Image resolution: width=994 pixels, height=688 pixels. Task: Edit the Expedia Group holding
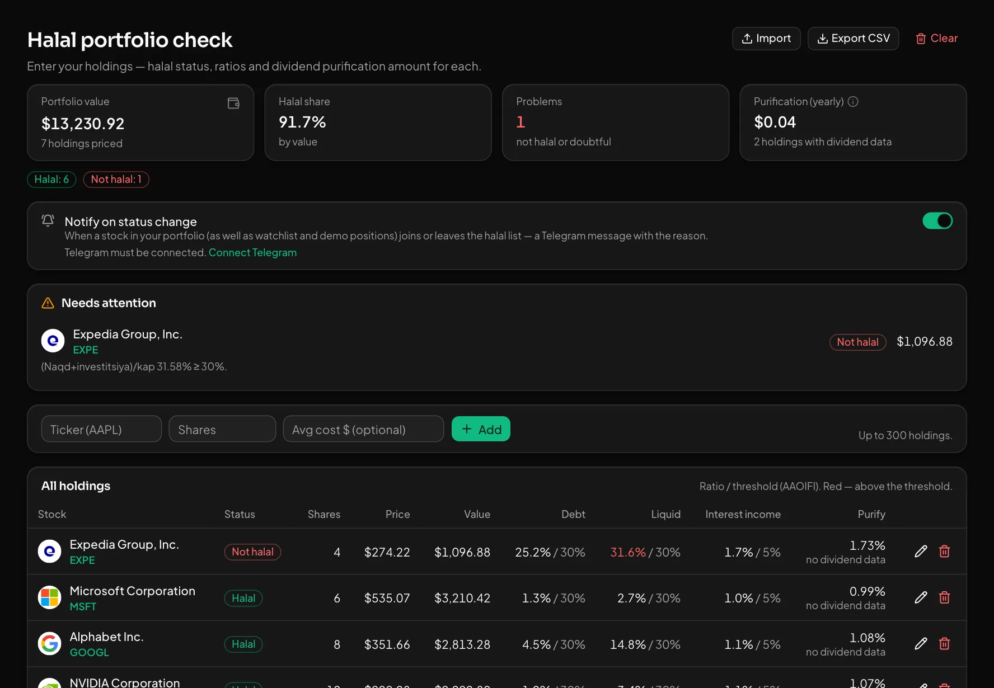coord(921,552)
